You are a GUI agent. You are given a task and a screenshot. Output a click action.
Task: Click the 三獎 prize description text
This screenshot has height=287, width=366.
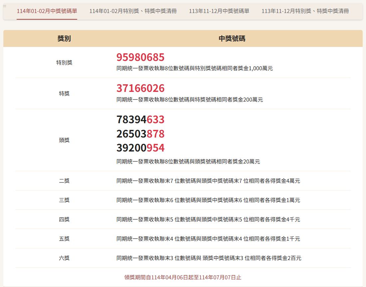point(208,200)
